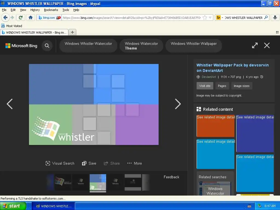Click the on-screen keyboard tray icon
Screen dimensions: 280x210
pyautogui.click(x=249, y=206)
